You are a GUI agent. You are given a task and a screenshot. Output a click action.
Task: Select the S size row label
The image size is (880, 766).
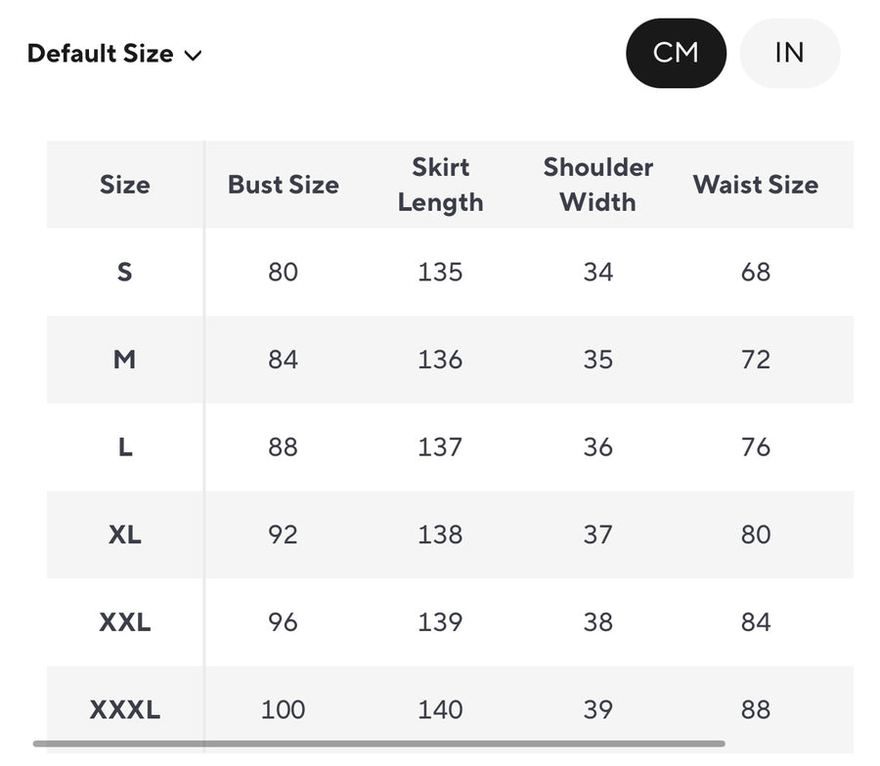click(x=125, y=272)
